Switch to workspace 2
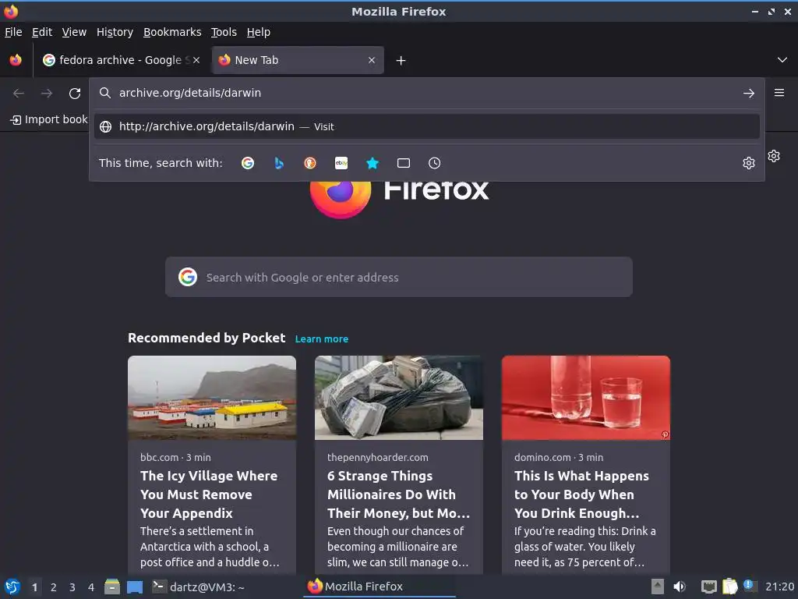Image resolution: width=798 pixels, height=599 pixels. 54,587
